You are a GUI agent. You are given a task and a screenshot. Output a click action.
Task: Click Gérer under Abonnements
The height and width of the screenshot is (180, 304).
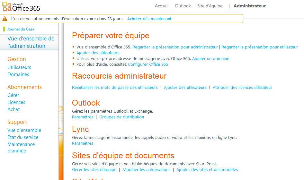coord(13,95)
